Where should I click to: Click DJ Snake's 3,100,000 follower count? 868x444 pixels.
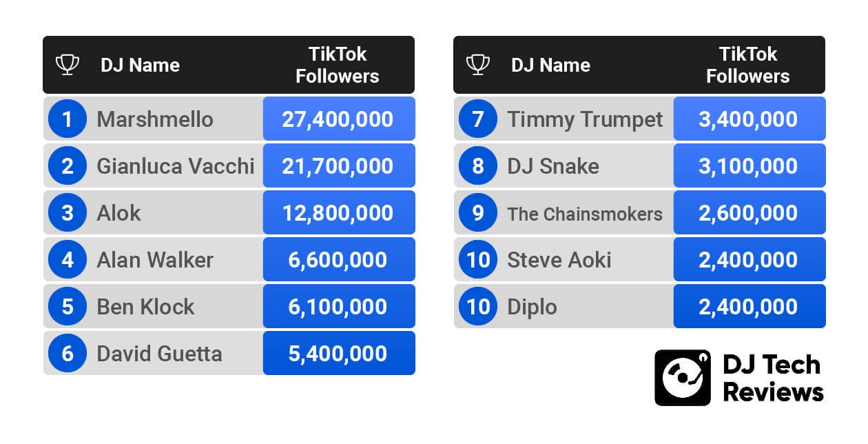pyautogui.click(x=748, y=166)
